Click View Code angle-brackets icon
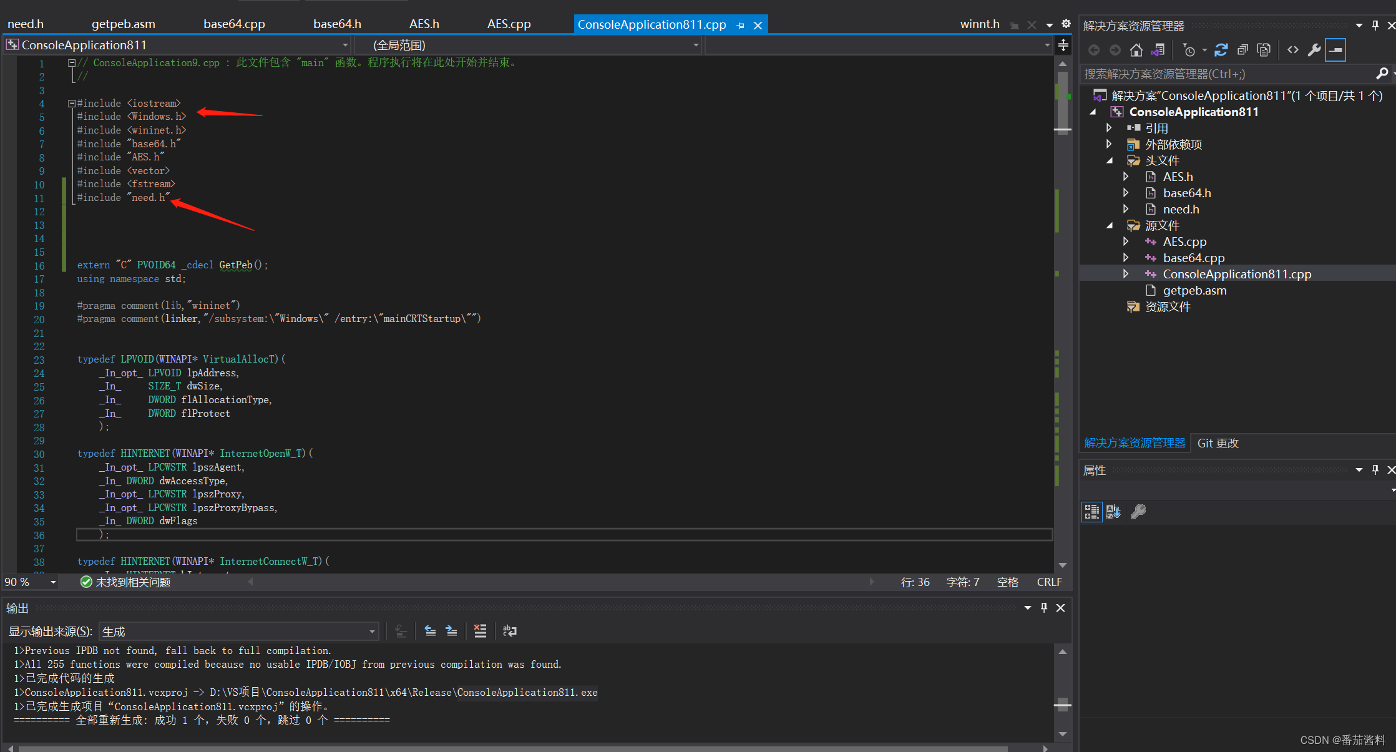The height and width of the screenshot is (752, 1396). click(x=1293, y=50)
